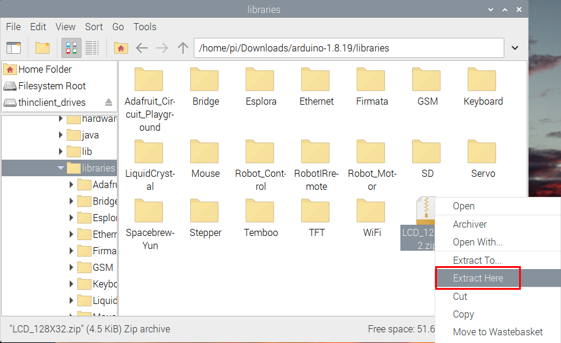The height and width of the screenshot is (343, 561).
Task: Select the Firmata folder icon
Action: pyautogui.click(x=371, y=80)
